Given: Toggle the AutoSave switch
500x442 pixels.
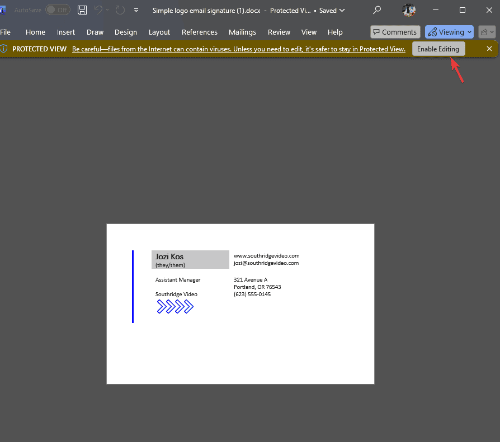Looking at the screenshot, I should [x=58, y=10].
